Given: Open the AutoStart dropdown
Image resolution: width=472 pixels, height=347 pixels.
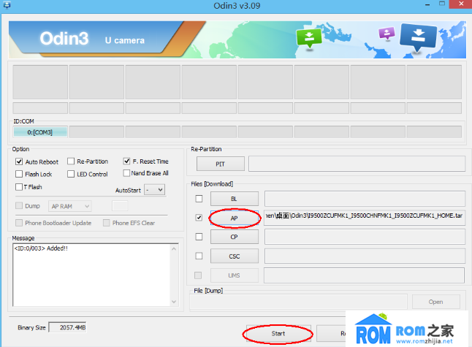Looking at the screenshot, I should click(155, 190).
